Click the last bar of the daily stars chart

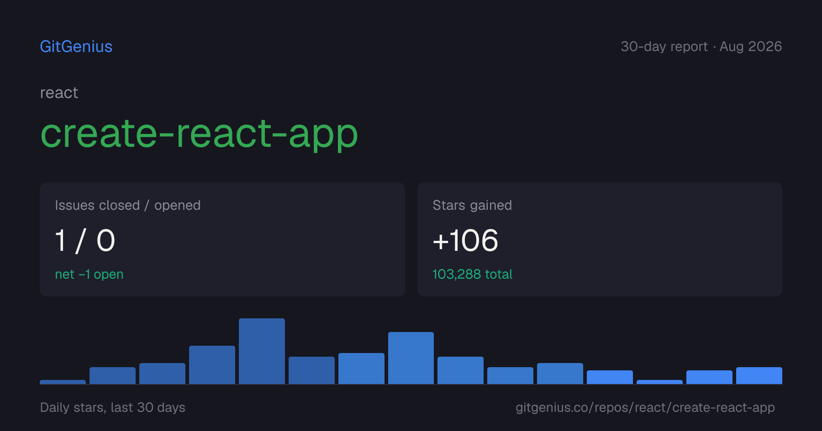[x=759, y=375]
